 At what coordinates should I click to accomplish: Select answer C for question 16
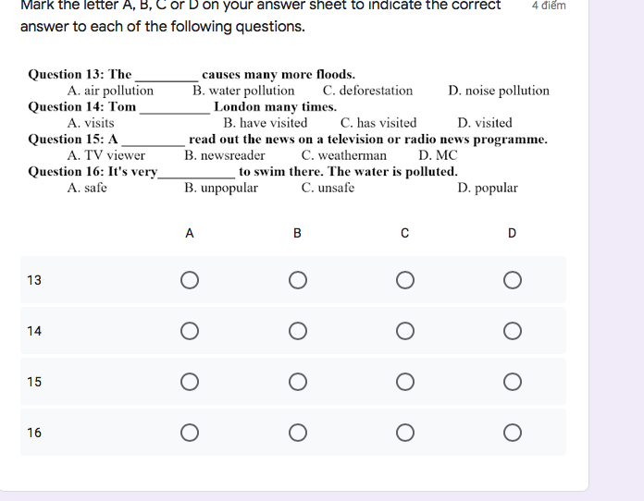click(x=404, y=433)
